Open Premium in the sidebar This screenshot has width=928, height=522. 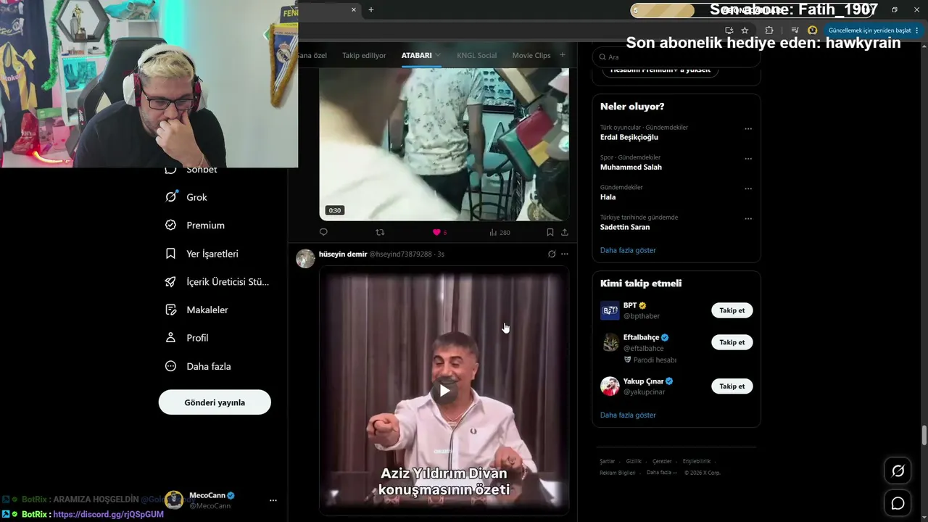click(195, 225)
